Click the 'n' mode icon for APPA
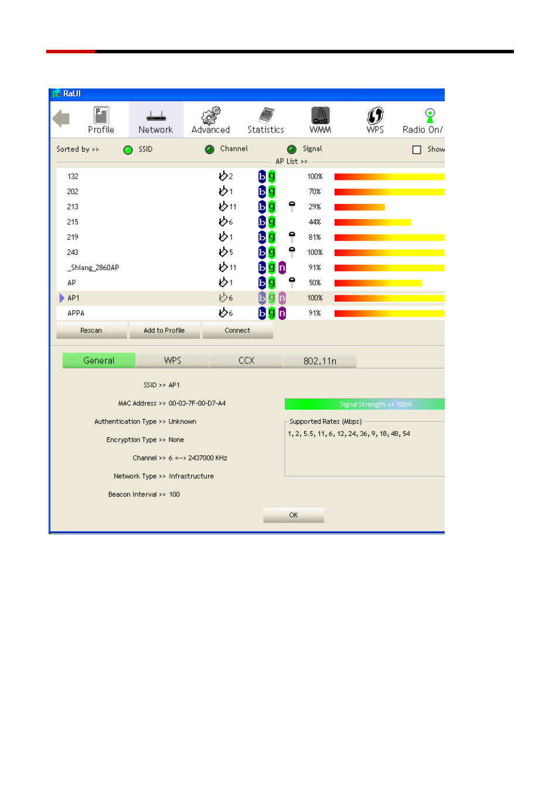The image size is (559, 791). point(282,313)
